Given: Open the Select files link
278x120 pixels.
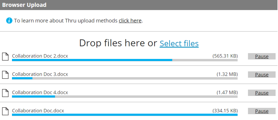Looking at the screenshot, I should click(x=179, y=43).
